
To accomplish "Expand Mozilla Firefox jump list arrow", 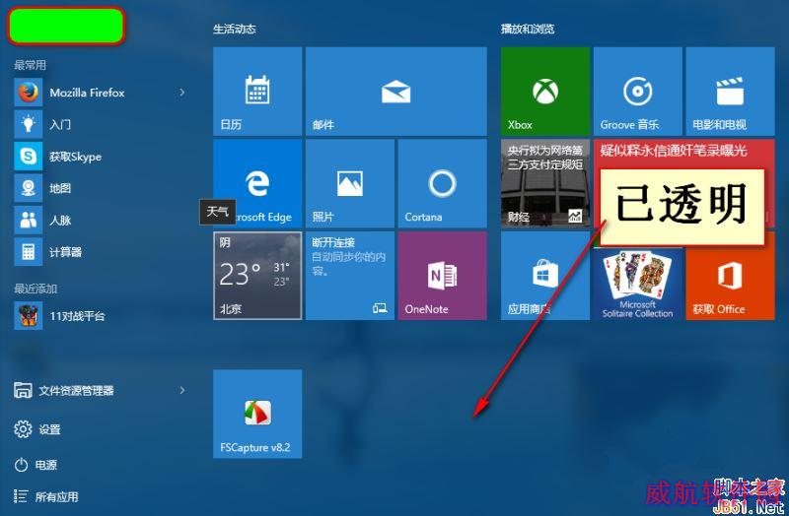I will 182,93.
